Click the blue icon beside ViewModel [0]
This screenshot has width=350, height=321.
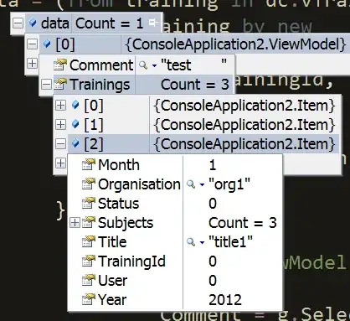coord(47,44)
